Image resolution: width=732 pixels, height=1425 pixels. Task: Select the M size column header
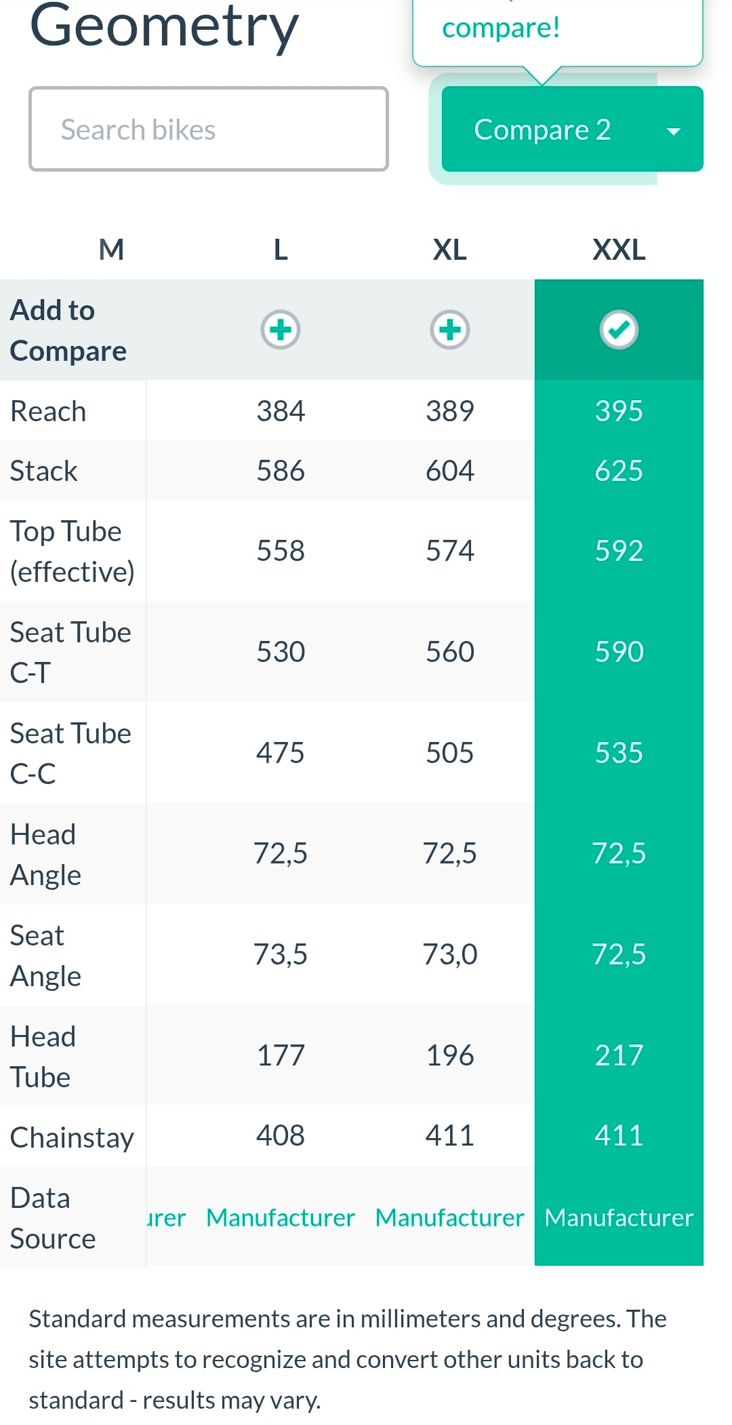coord(112,250)
